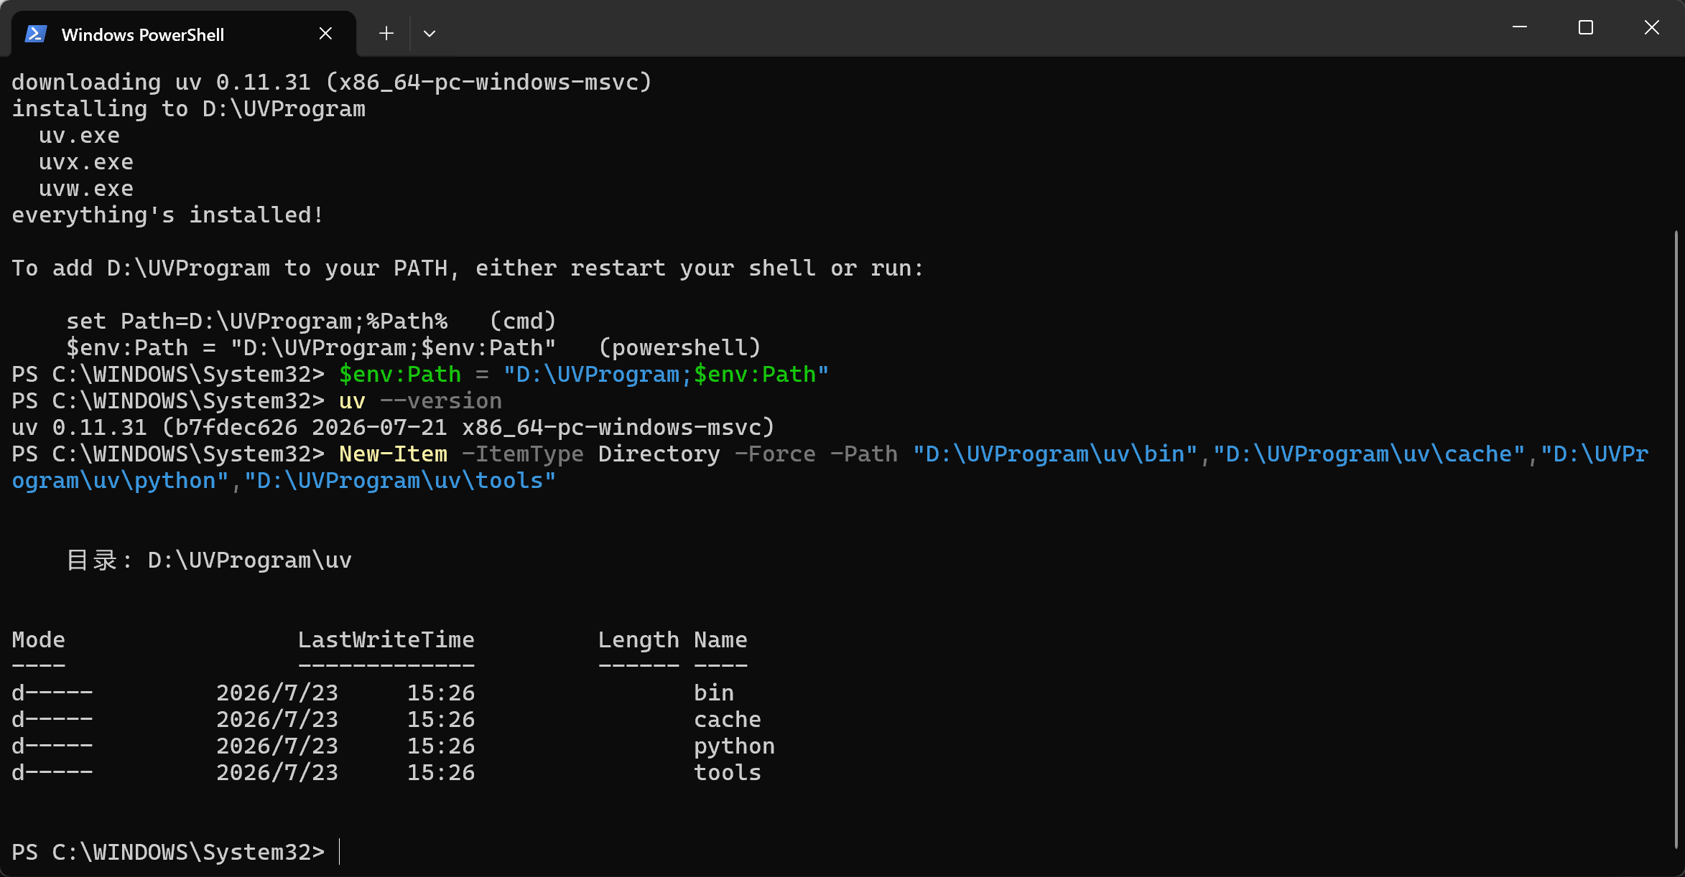Click the 'tools' directory name in listing
This screenshot has width=1685, height=877.
pos(728,773)
